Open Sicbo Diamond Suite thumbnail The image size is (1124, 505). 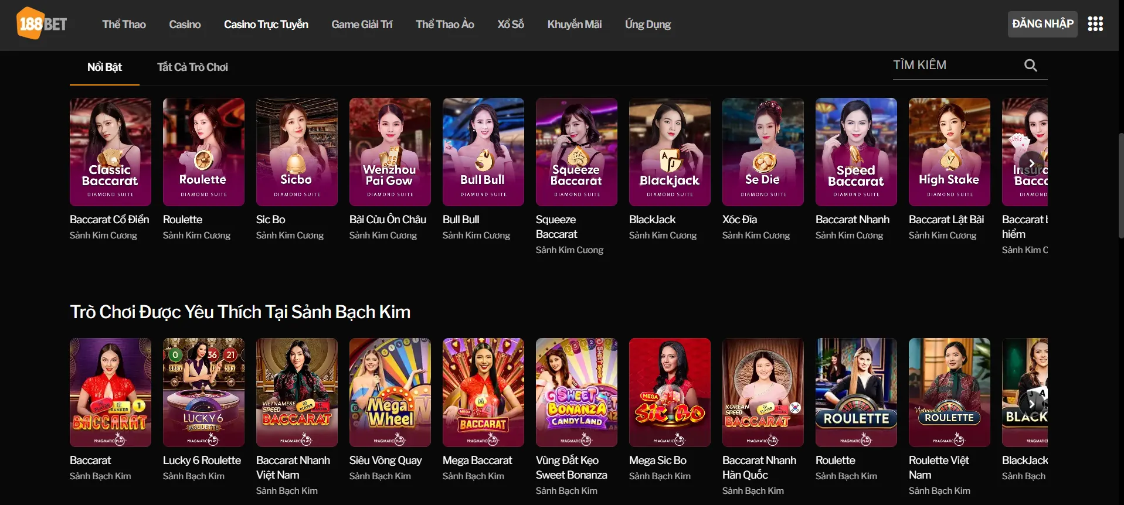297,152
